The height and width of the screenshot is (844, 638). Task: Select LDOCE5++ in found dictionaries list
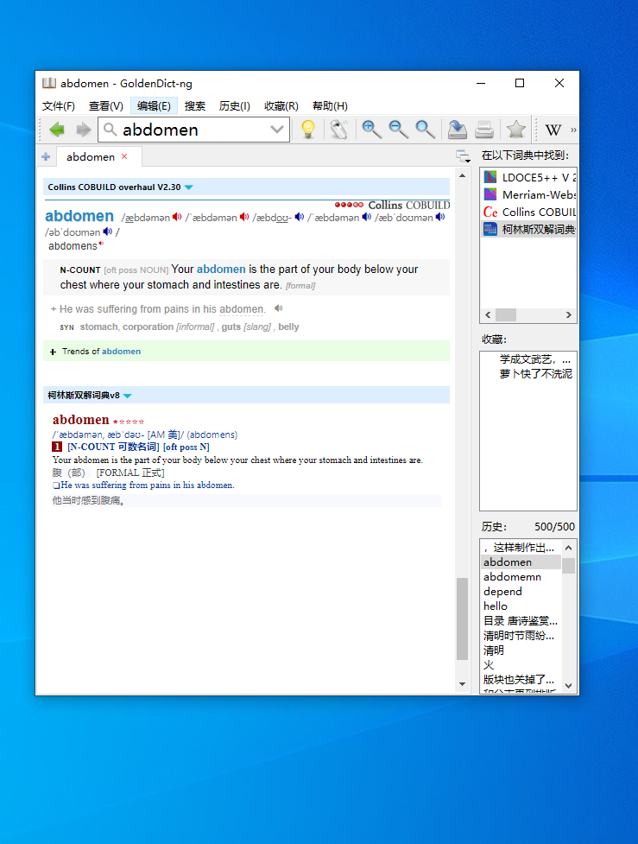[x=529, y=178]
